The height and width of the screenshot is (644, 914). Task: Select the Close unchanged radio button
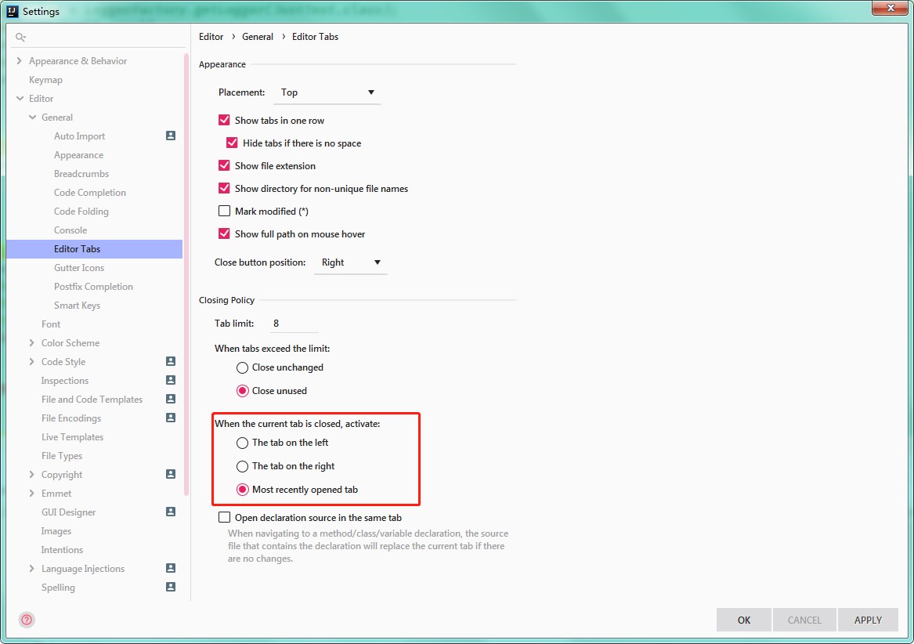coord(241,367)
